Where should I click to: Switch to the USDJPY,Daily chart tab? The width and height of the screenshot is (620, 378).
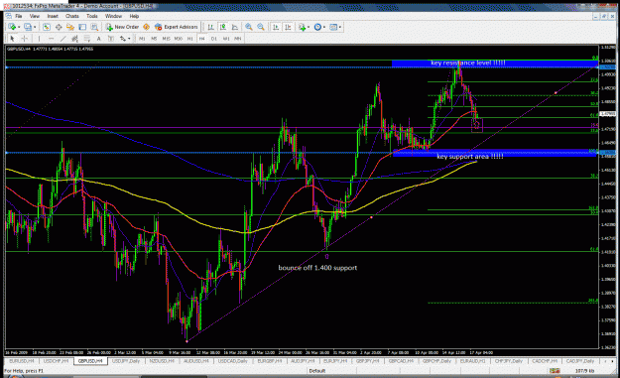[126, 361]
